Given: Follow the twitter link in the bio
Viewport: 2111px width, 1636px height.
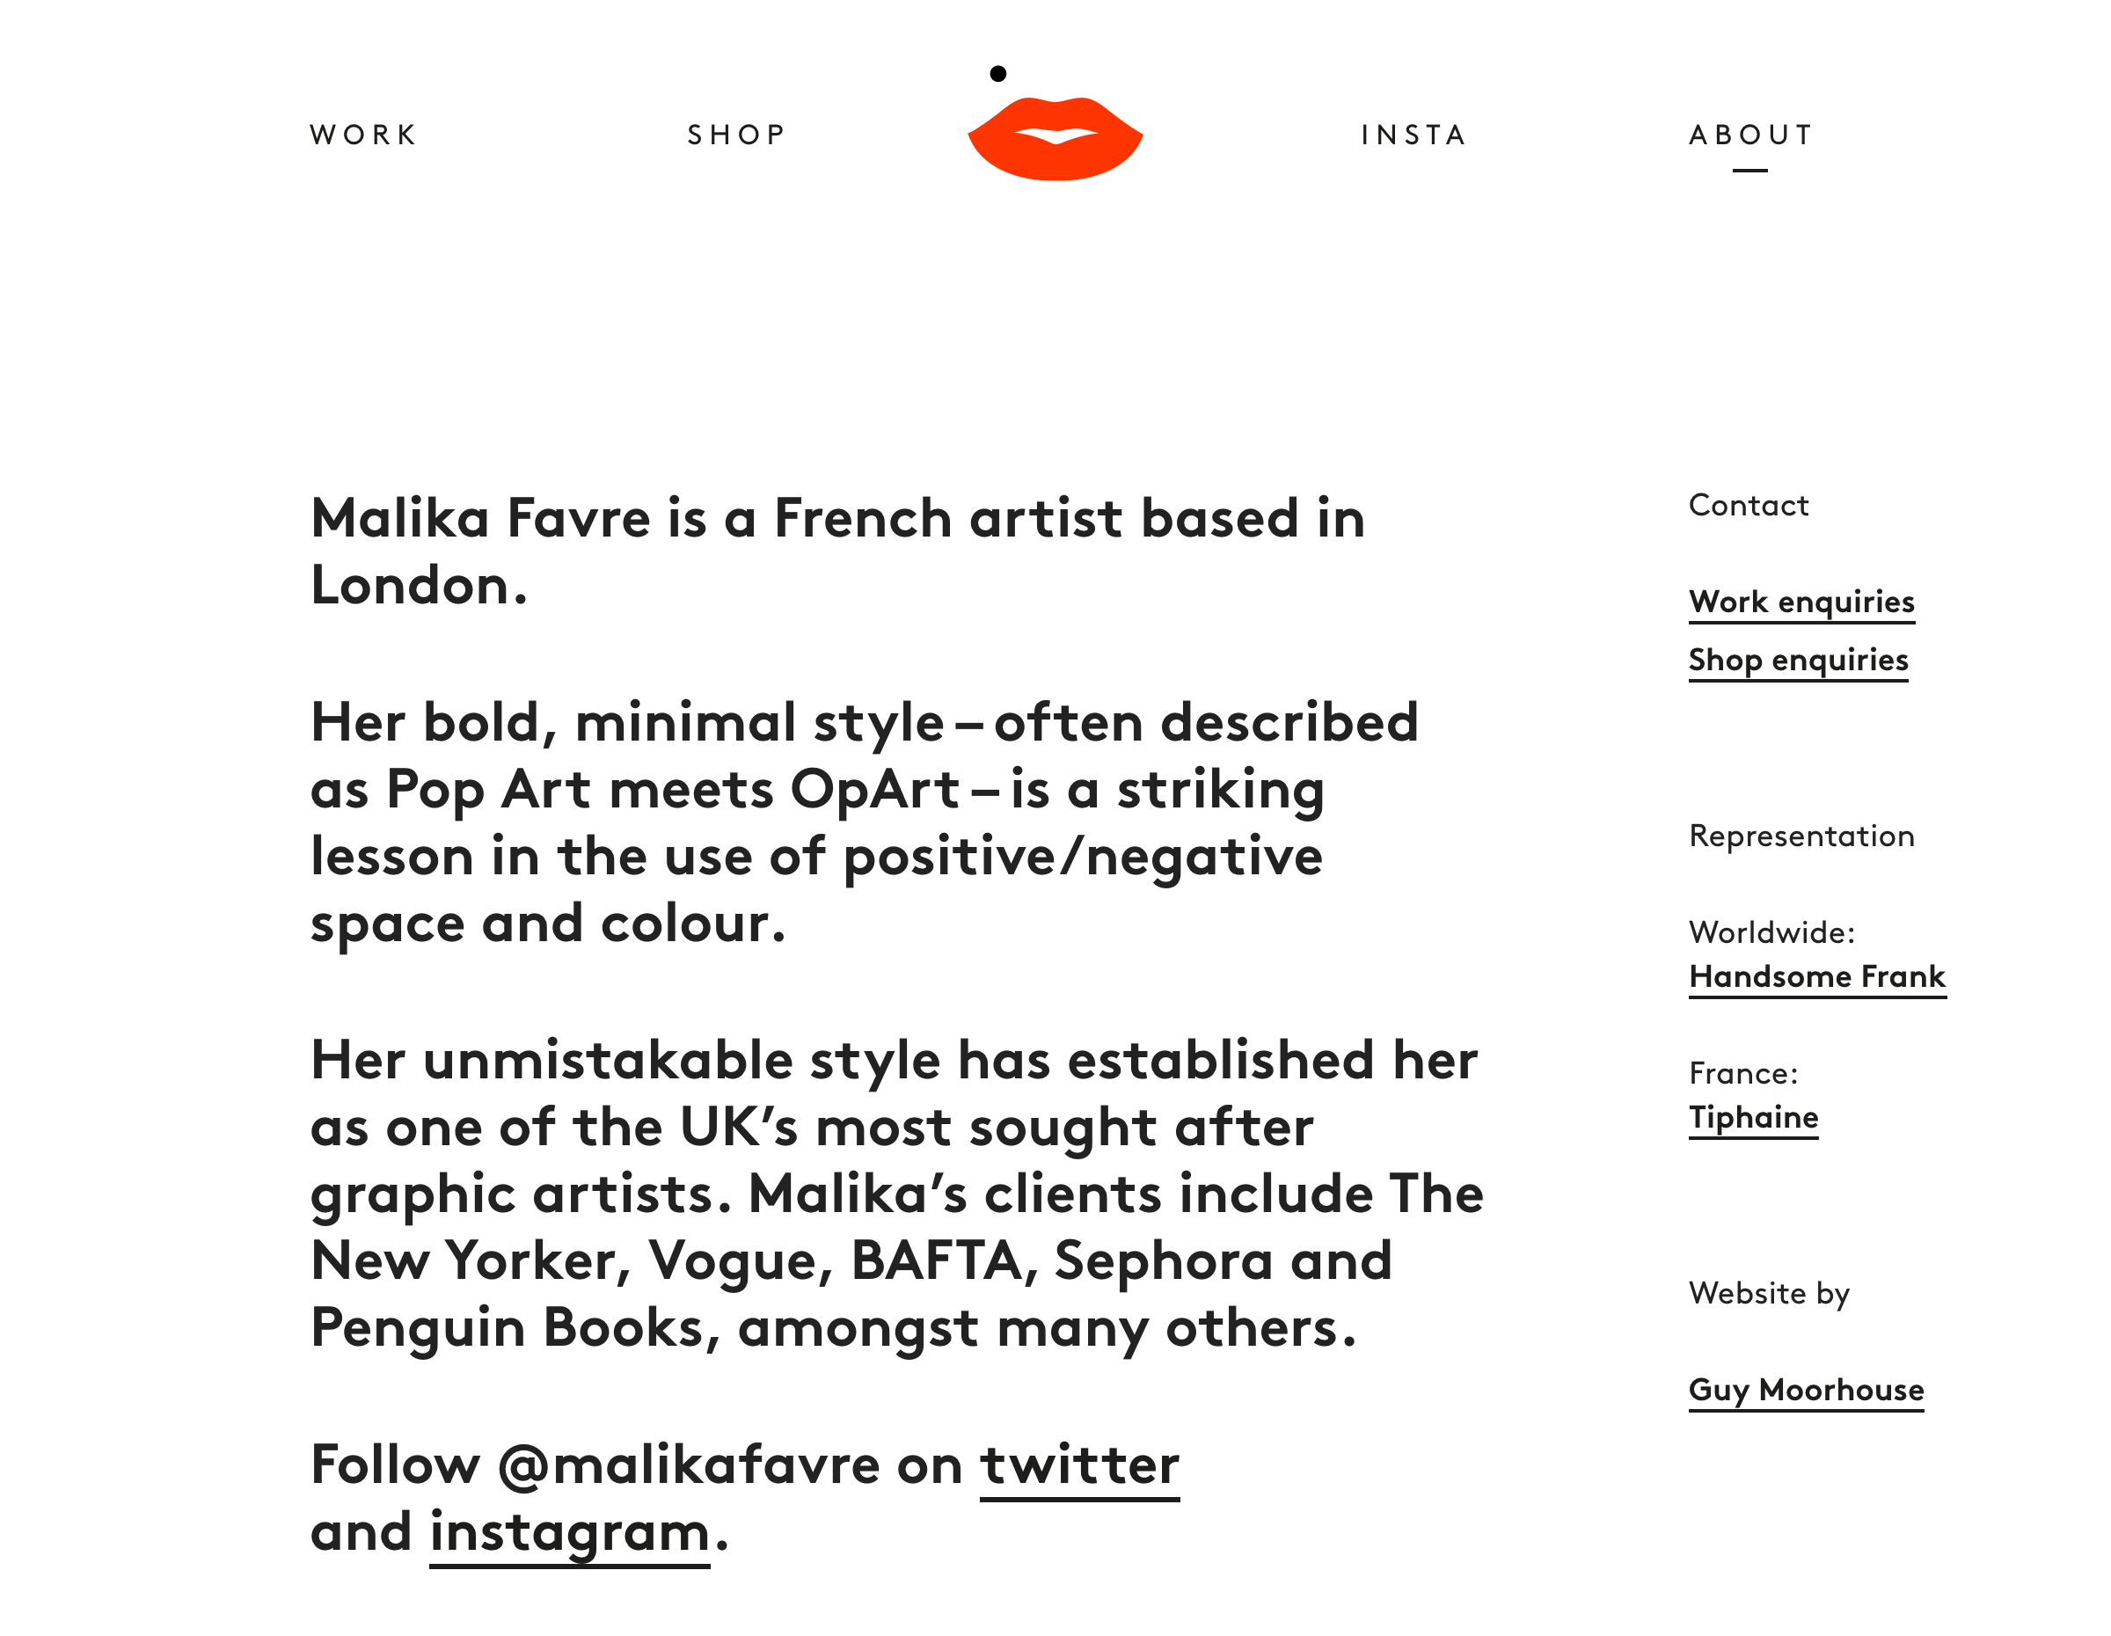Looking at the screenshot, I should (1079, 1466).
